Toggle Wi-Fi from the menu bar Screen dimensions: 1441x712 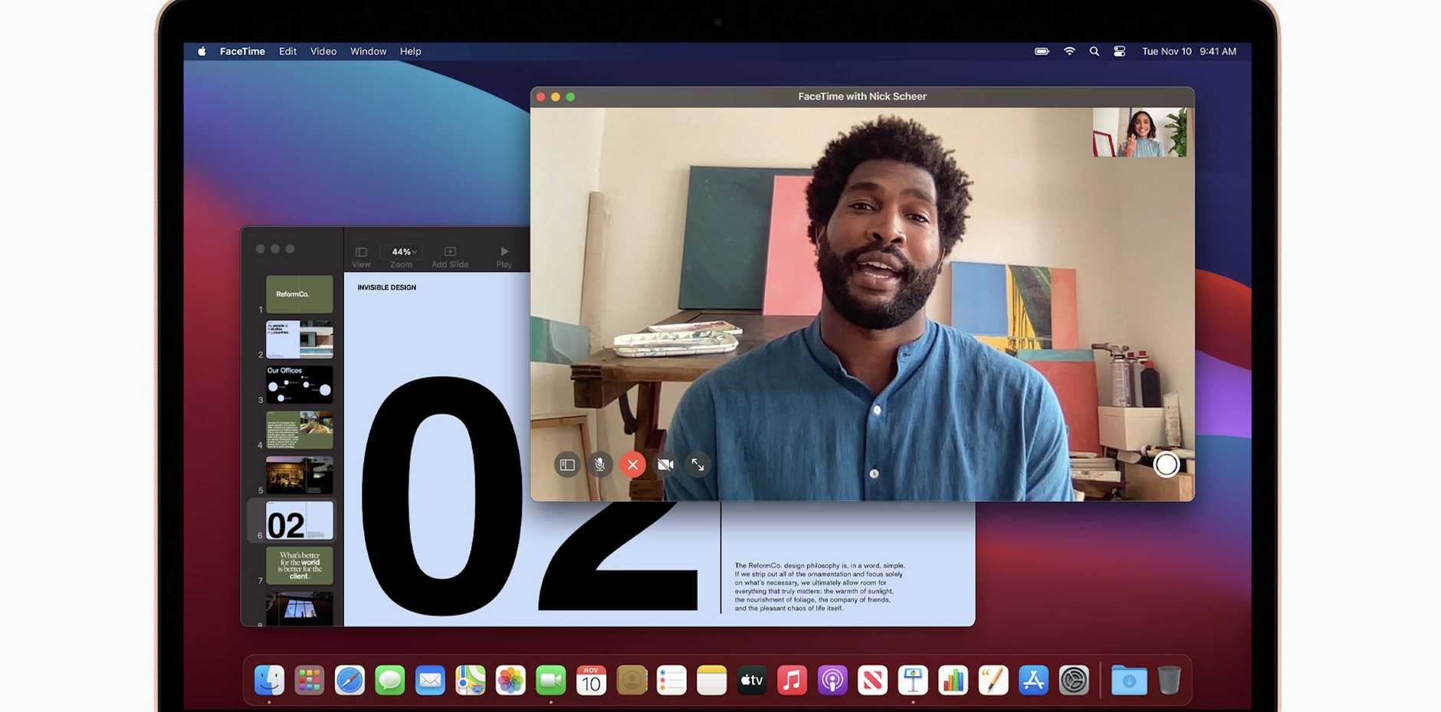coord(1068,51)
